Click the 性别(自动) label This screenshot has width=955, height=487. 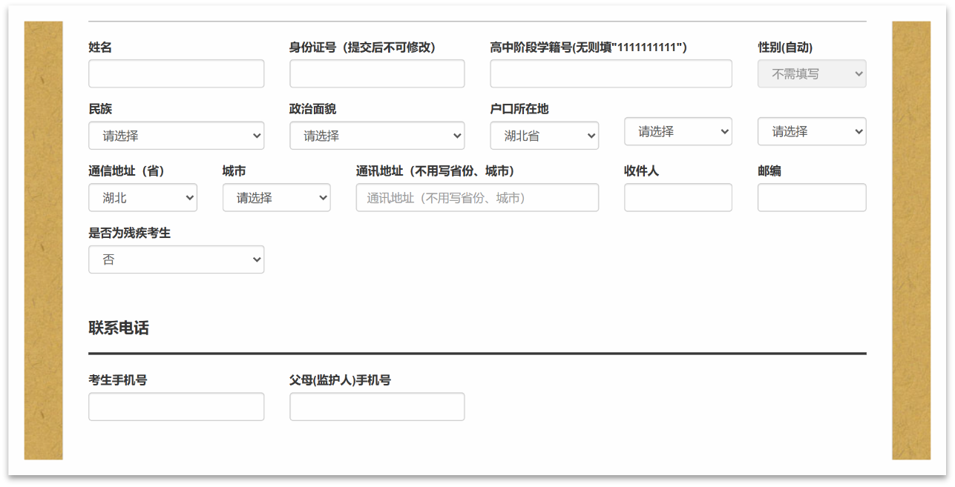(x=785, y=47)
